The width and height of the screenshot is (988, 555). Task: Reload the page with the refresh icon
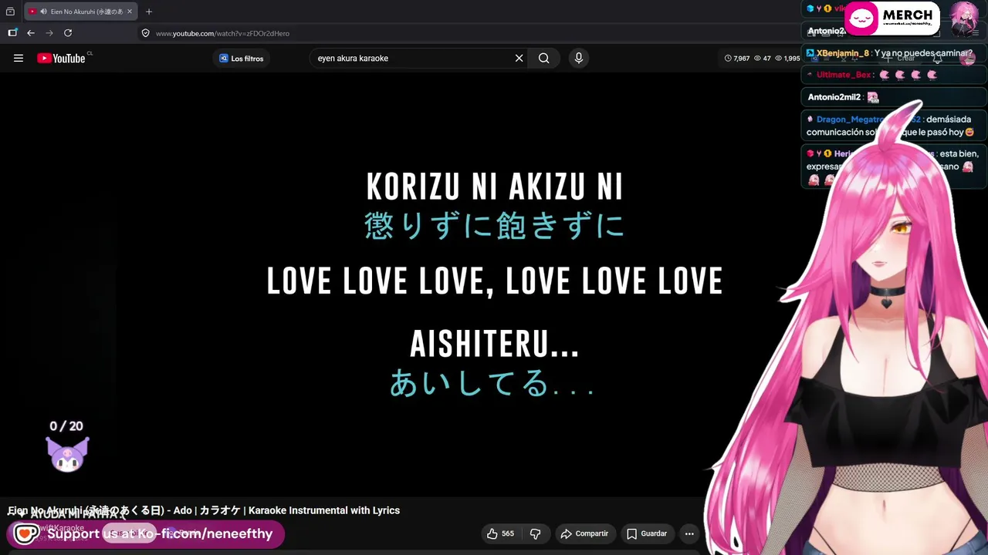tap(68, 33)
